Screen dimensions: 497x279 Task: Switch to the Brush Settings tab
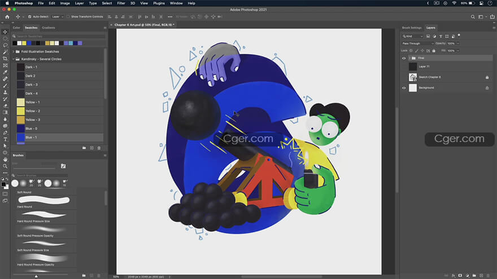tap(412, 28)
